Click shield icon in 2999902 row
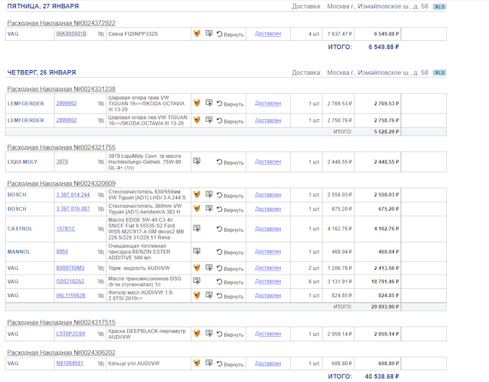 tap(197, 103)
